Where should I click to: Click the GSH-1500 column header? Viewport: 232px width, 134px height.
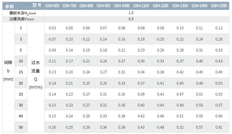pyautogui.click(x=219, y=6)
